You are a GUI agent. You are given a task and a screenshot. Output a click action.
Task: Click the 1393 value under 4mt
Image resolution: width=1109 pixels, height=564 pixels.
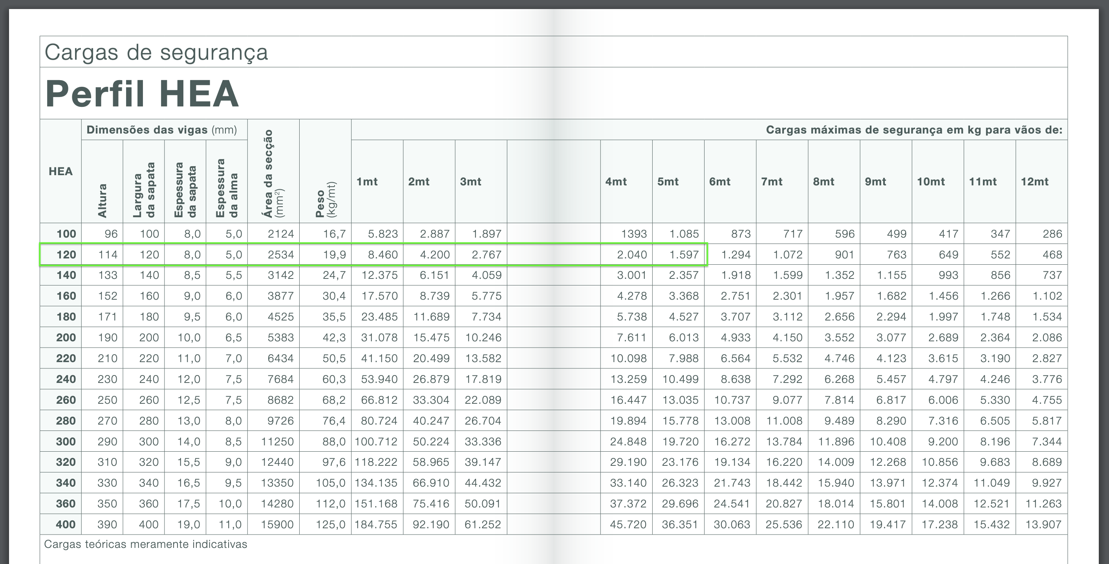[634, 234]
